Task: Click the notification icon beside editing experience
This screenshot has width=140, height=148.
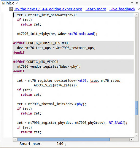Action: point(11,9)
